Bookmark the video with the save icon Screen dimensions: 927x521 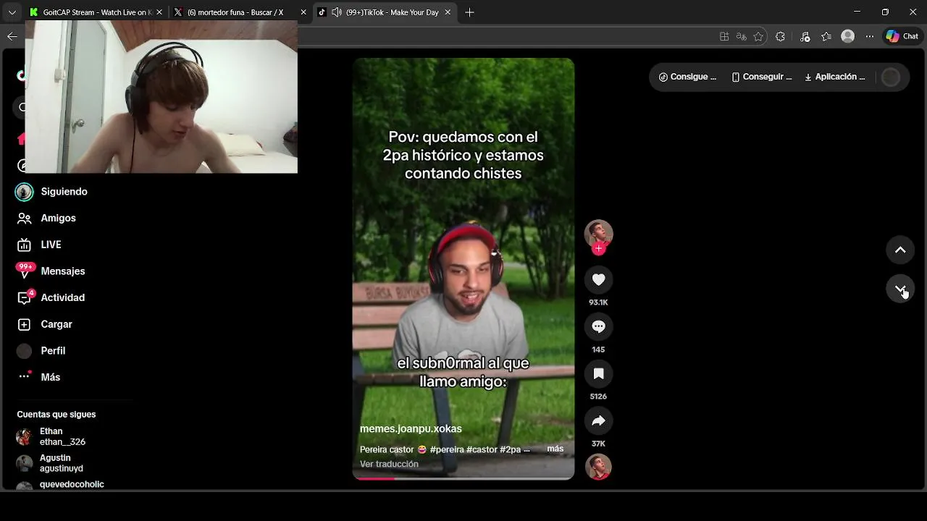click(x=598, y=373)
